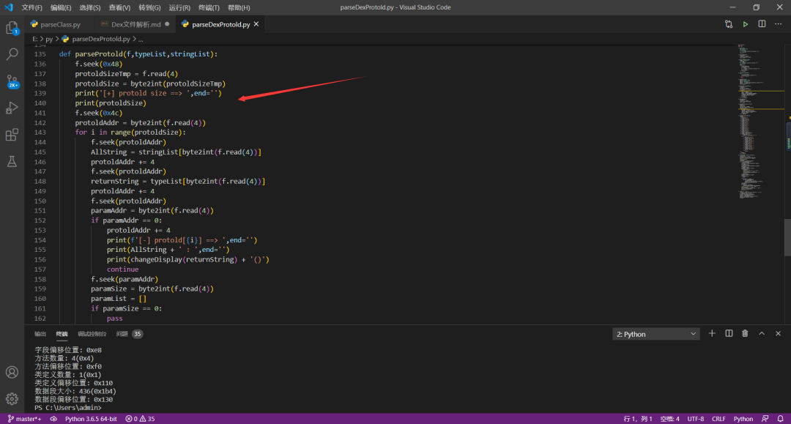Viewport: 791px width, 424px height.
Task: Close the terminal panel
Action: click(778, 334)
